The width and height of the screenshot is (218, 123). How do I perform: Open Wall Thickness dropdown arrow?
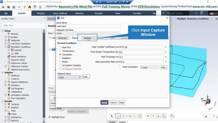(166, 57)
